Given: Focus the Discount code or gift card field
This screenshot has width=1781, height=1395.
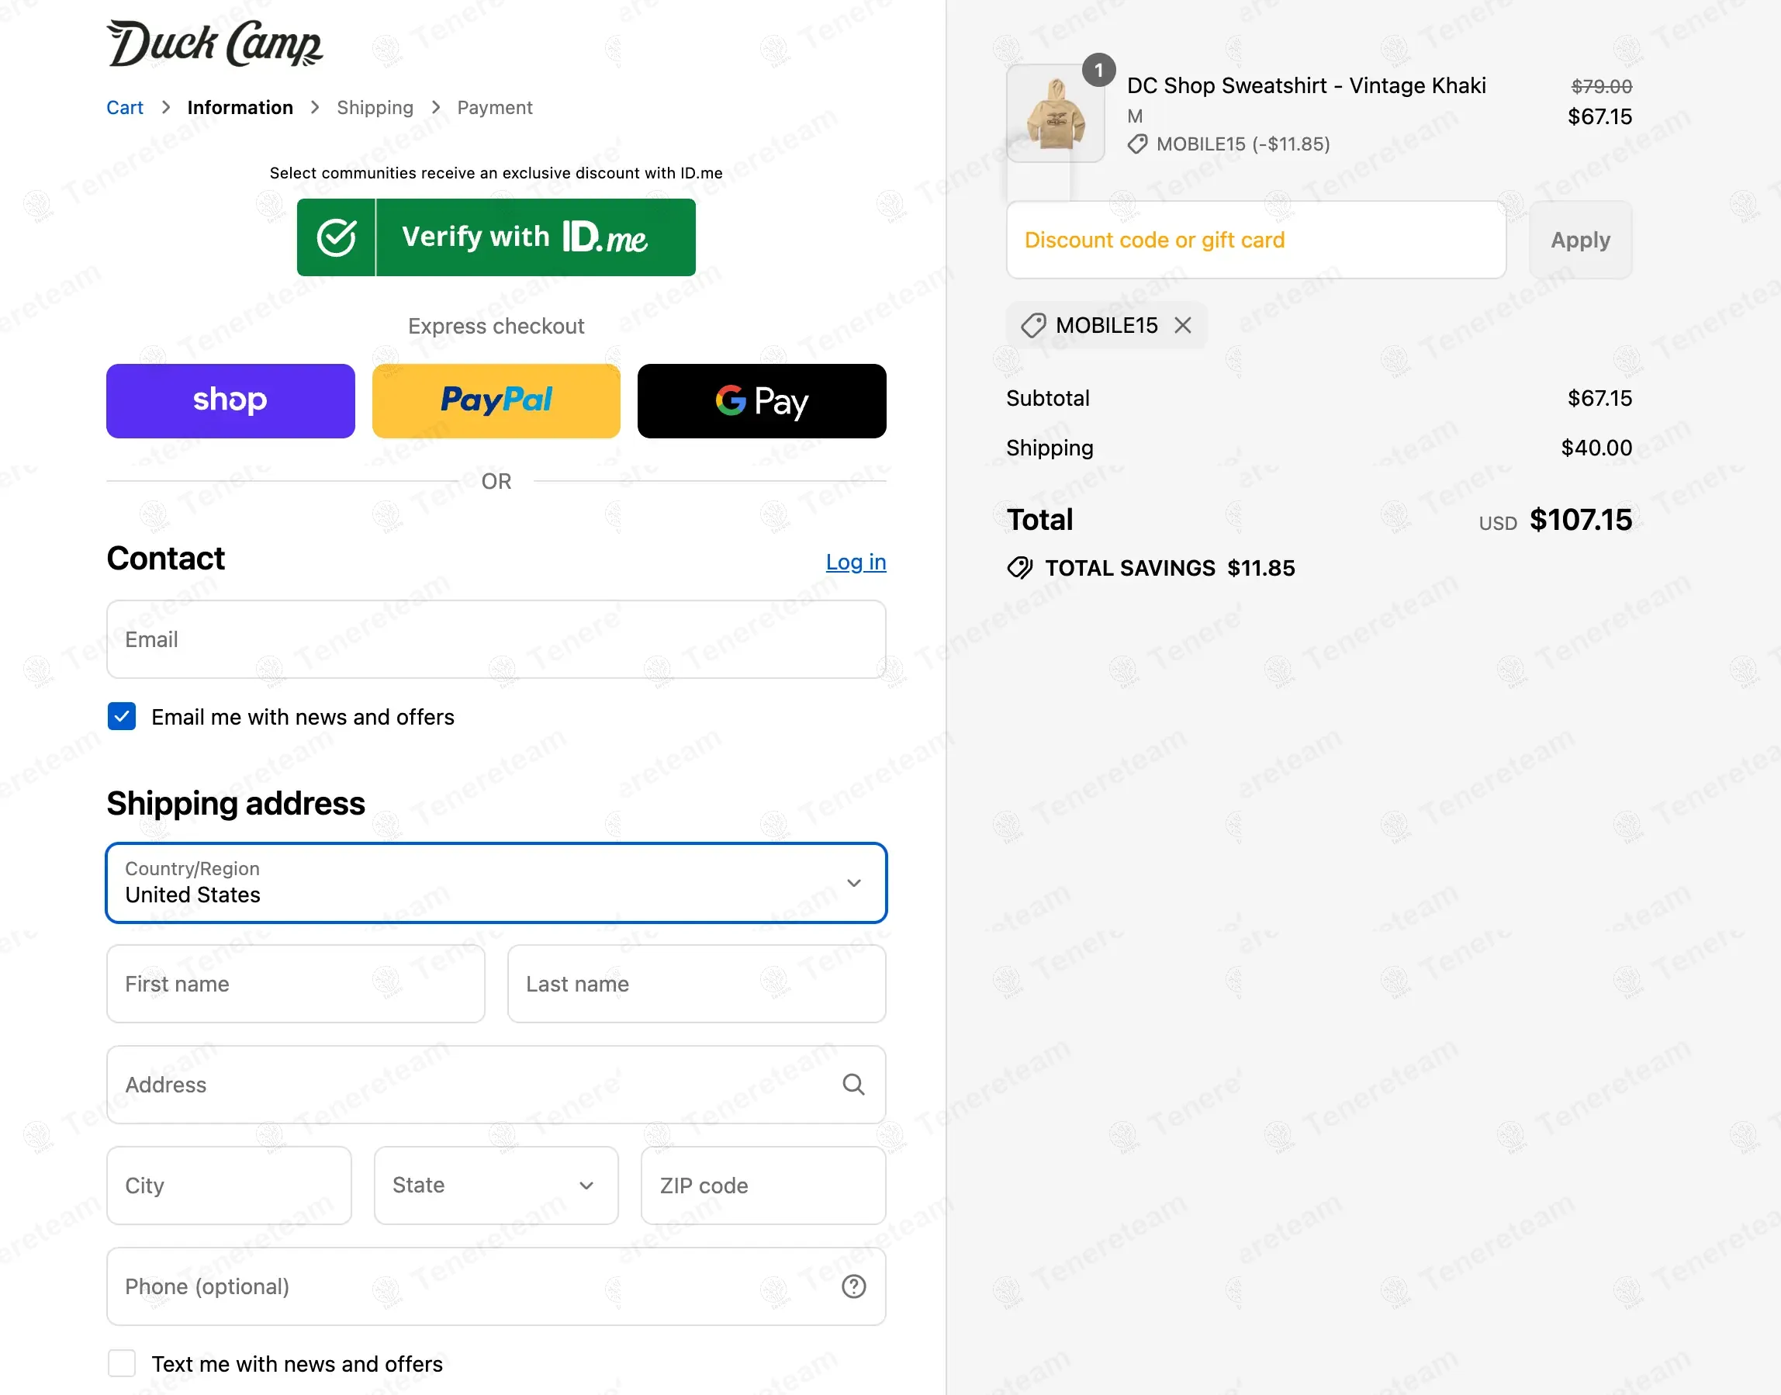Looking at the screenshot, I should [1255, 240].
